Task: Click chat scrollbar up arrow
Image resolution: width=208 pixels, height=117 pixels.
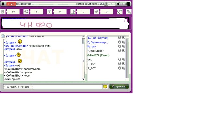Action: (x=84, y=37)
